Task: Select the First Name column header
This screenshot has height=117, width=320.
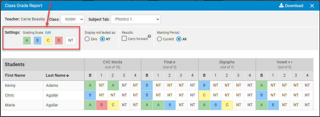Action: 15,75
